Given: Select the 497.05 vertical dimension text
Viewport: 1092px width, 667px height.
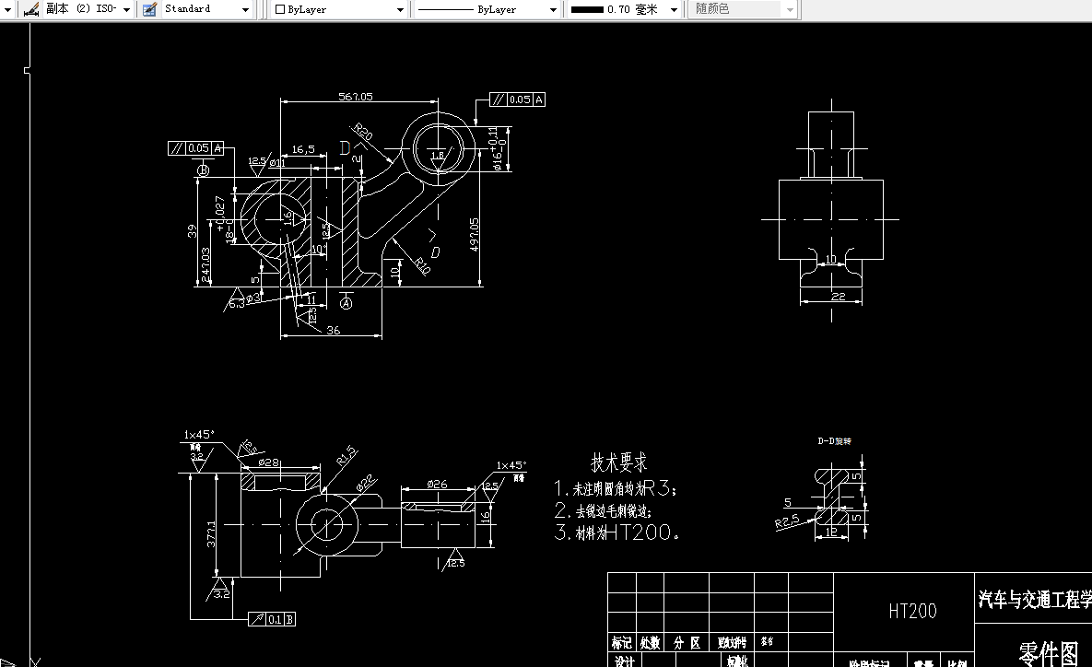Looking at the screenshot, I should (x=475, y=235).
